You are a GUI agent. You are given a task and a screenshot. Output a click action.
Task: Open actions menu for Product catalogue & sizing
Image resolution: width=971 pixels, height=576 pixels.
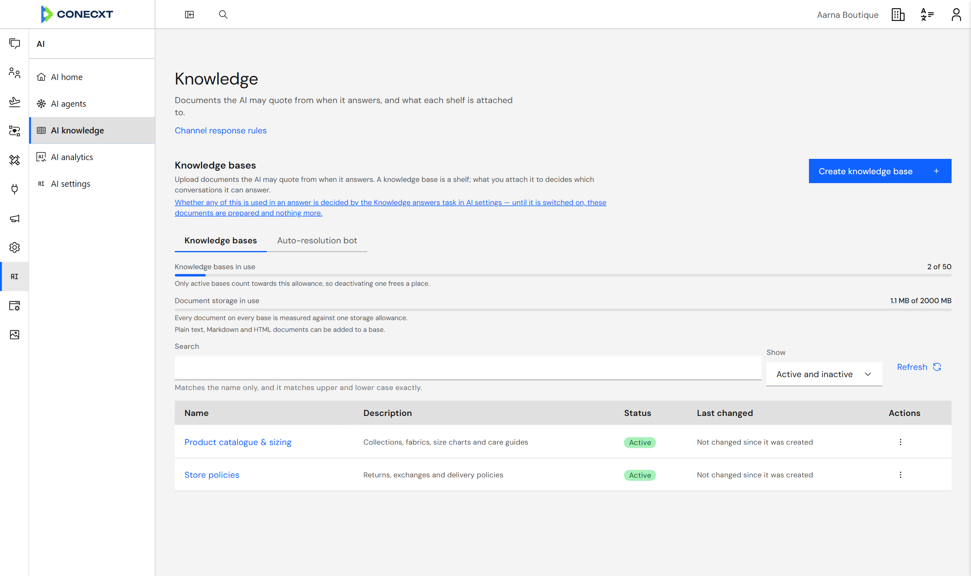[901, 442]
